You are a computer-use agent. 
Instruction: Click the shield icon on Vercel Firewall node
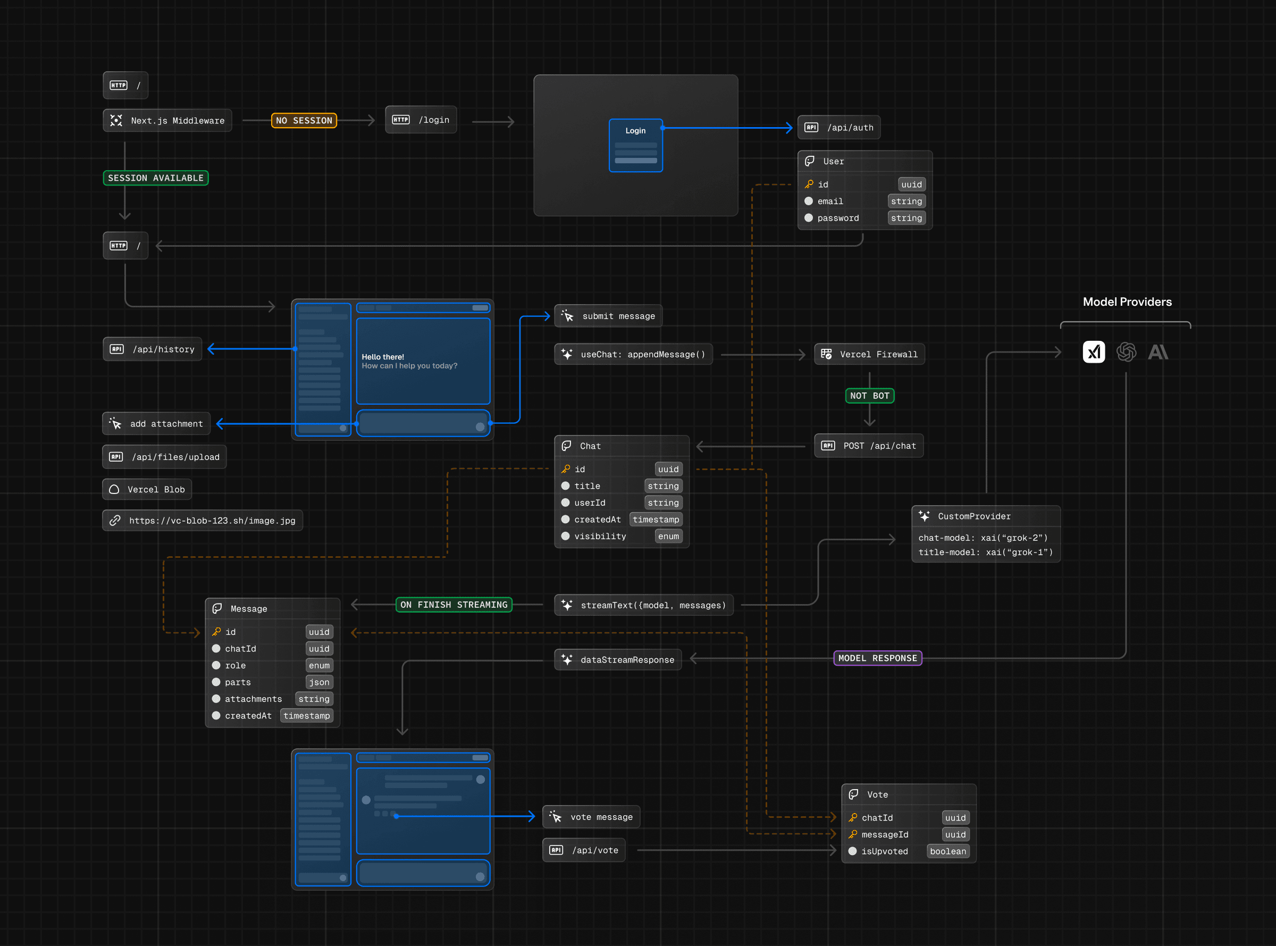tap(827, 354)
